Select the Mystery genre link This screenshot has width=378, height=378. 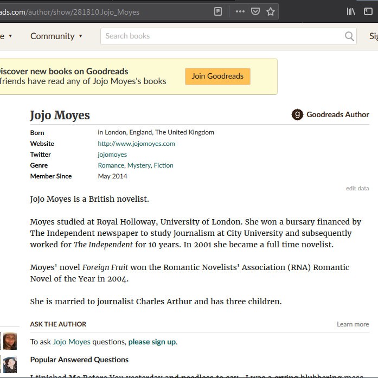click(x=139, y=165)
